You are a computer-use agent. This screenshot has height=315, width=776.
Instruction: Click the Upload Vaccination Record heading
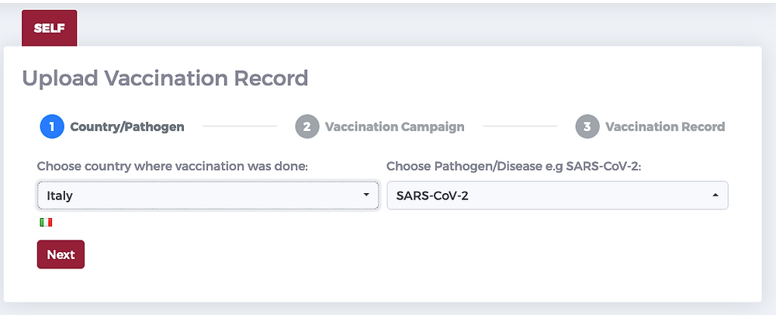[165, 78]
